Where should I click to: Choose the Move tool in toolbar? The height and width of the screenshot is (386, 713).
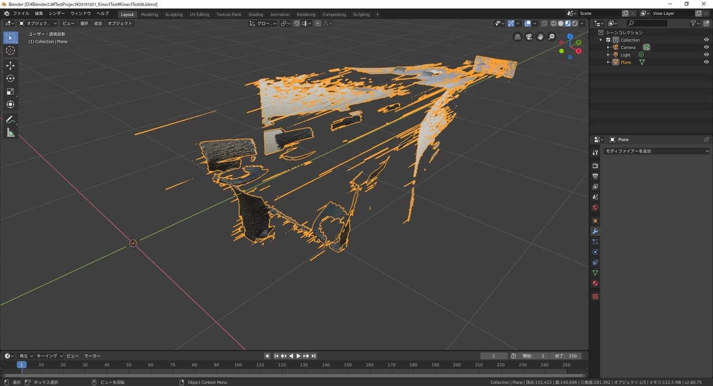tap(10, 65)
